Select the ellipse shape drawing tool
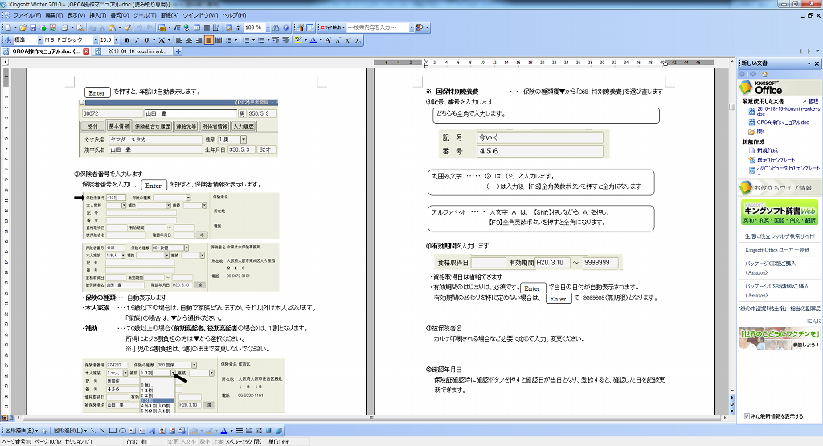 [x=124, y=430]
